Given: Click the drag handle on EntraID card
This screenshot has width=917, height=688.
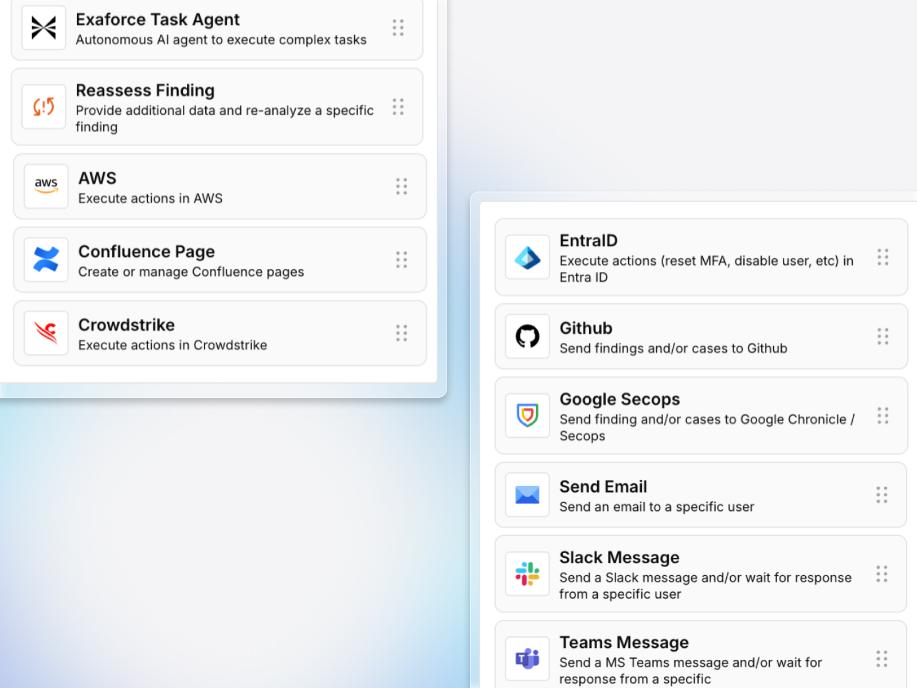Looking at the screenshot, I should tap(883, 257).
